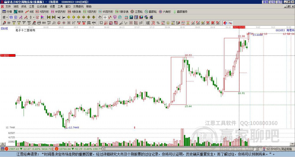Select the red fan lines tool
This screenshot has width=295, height=157.
106,23
